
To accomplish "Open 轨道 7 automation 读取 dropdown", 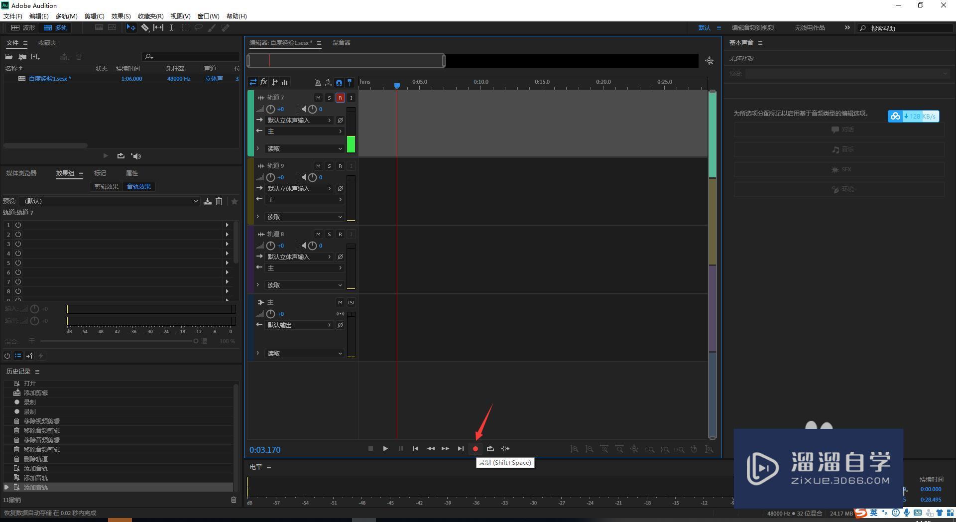I will pyautogui.click(x=304, y=149).
